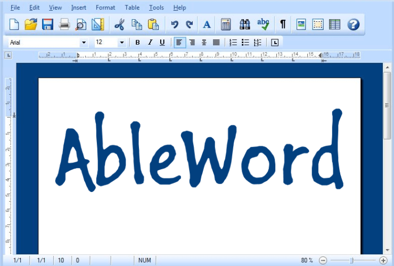
Task: Save the document with floppy icon
Action: (x=47, y=24)
